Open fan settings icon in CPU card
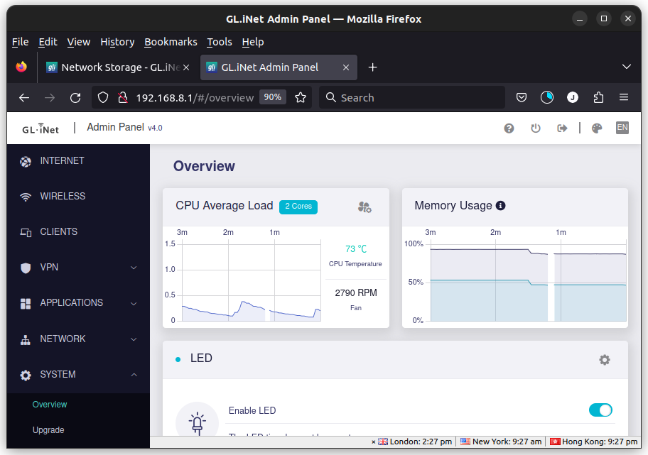This screenshot has width=648, height=455. click(364, 207)
